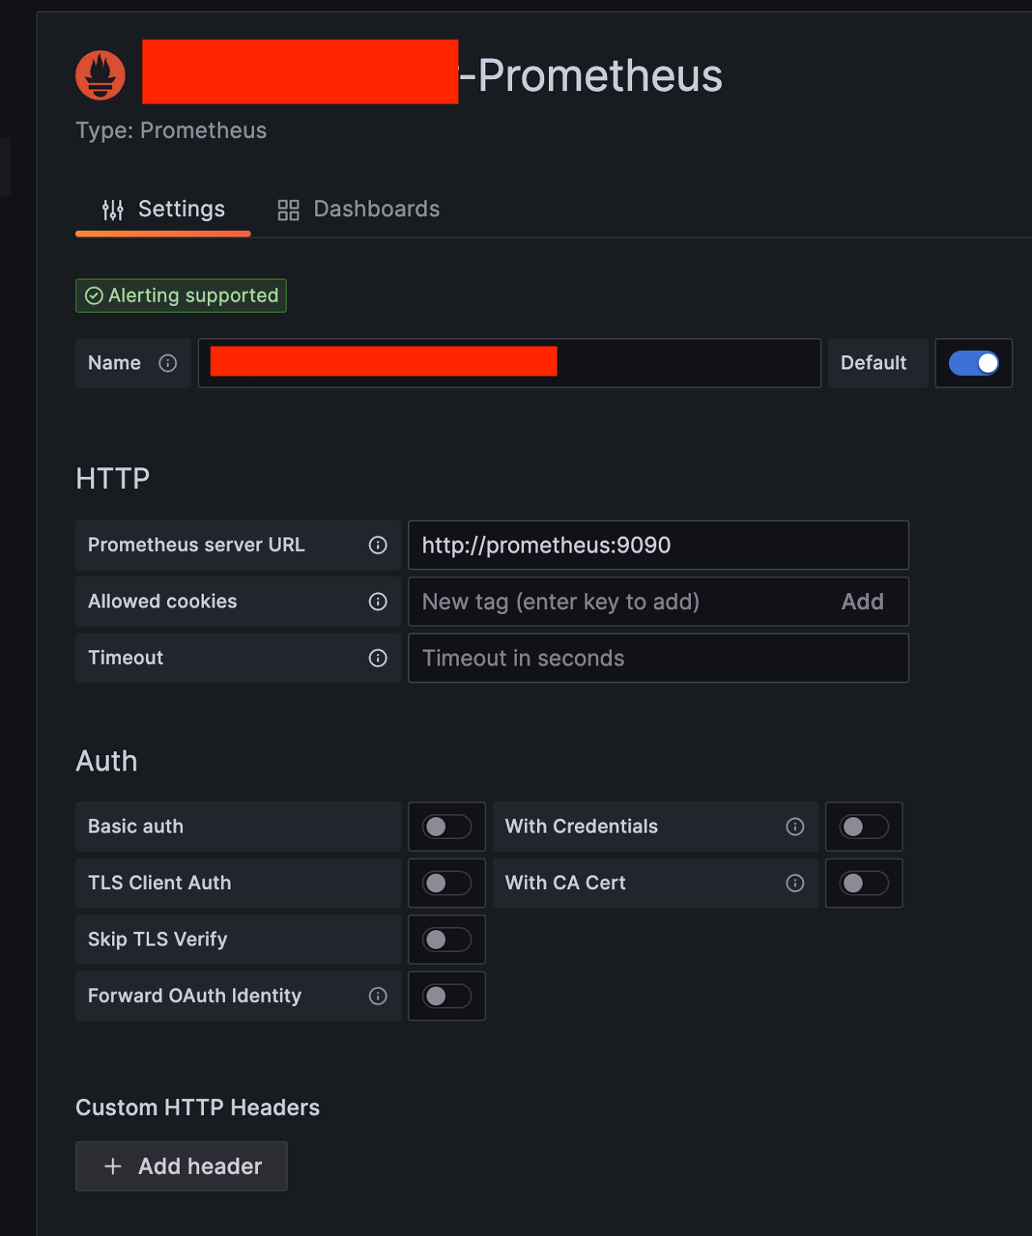
Task: Click the data source Name input field
Action: (510, 363)
